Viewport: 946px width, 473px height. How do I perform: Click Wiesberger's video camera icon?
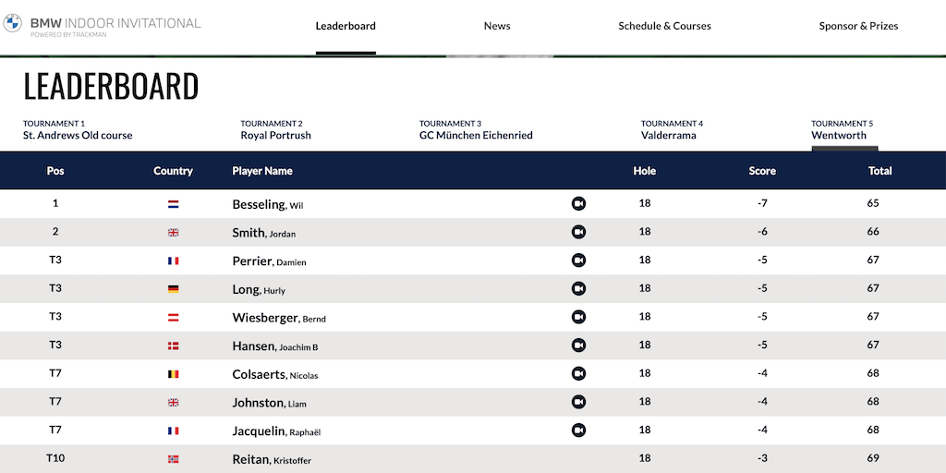[x=579, y=317]
